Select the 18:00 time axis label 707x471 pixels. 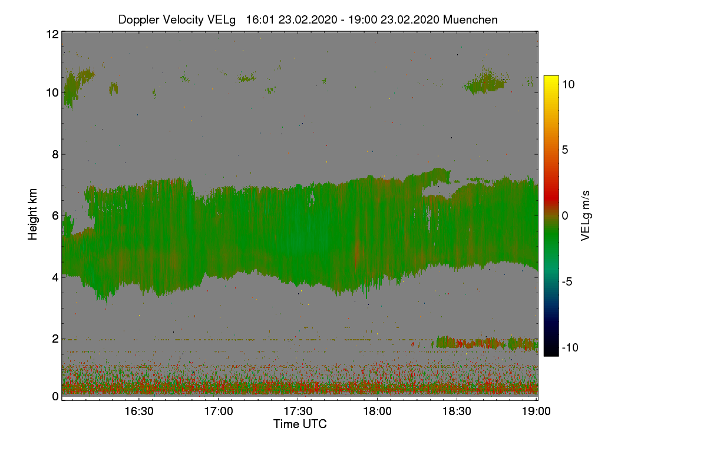point(377,411)
